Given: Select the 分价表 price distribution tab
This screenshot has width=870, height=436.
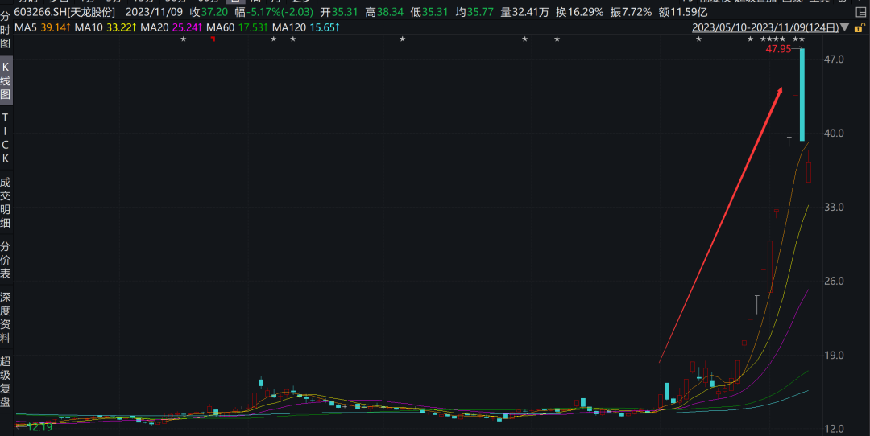Looking at the screenshot, I should click(6, 260).
